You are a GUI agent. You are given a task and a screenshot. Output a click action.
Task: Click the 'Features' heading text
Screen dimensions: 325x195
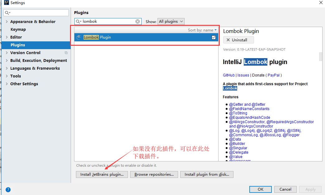(231, 97)
